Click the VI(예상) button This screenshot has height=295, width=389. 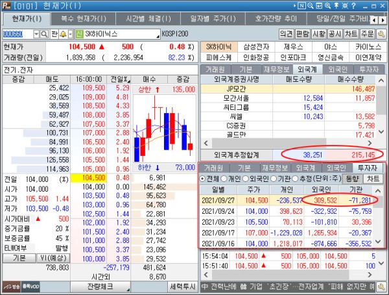click(53, 258)
